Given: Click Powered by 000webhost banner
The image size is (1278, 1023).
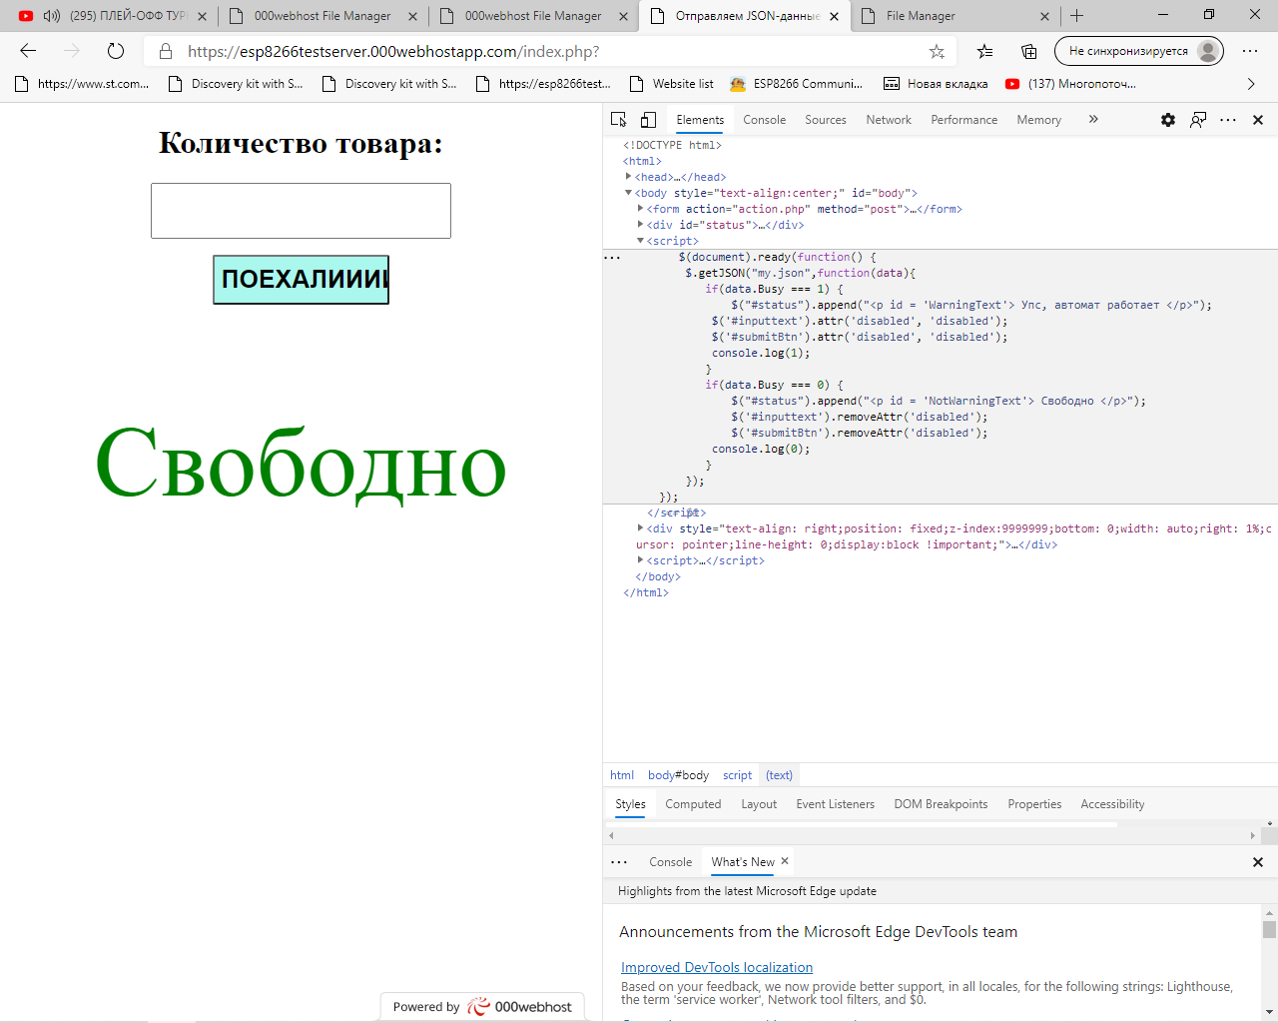Looking at the screenshot, I should [x=482, y=1006].
